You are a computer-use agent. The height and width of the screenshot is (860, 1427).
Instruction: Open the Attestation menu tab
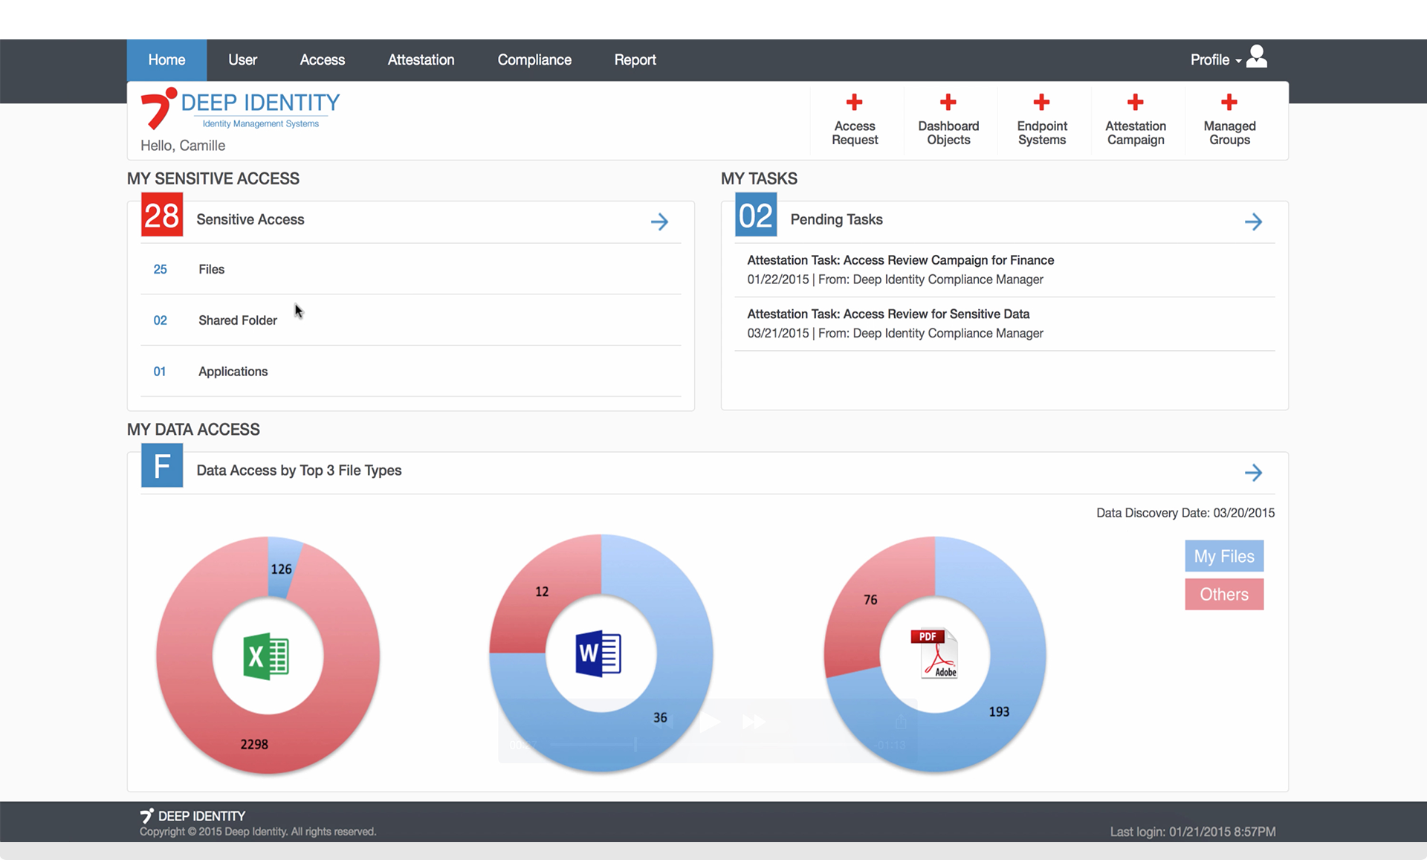pyautogui.click(x=421, y=60)
